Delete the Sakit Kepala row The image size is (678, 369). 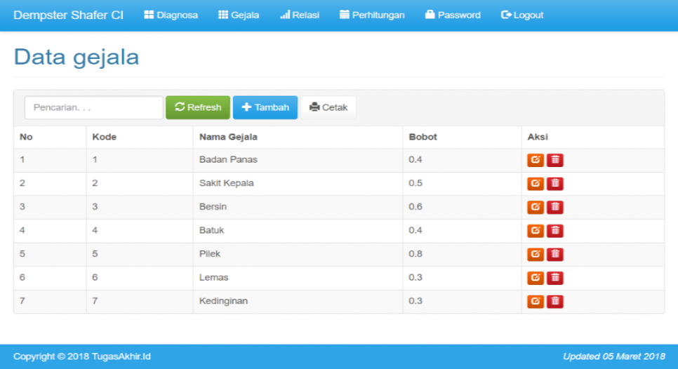pos(554,184)
